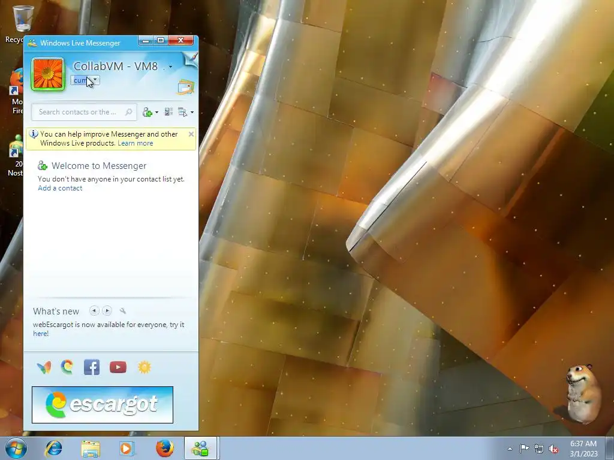Launch Firefox from the taskbar
Screen dimensions: 614x460
click(164, 448)
